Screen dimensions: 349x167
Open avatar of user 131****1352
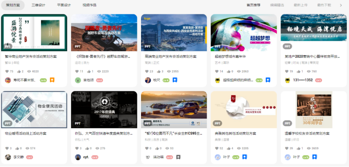pyautogui.click(x=288, y=80)
